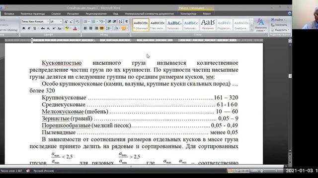
Task: Click Clear Formatting icon
Action: point(78,22)
